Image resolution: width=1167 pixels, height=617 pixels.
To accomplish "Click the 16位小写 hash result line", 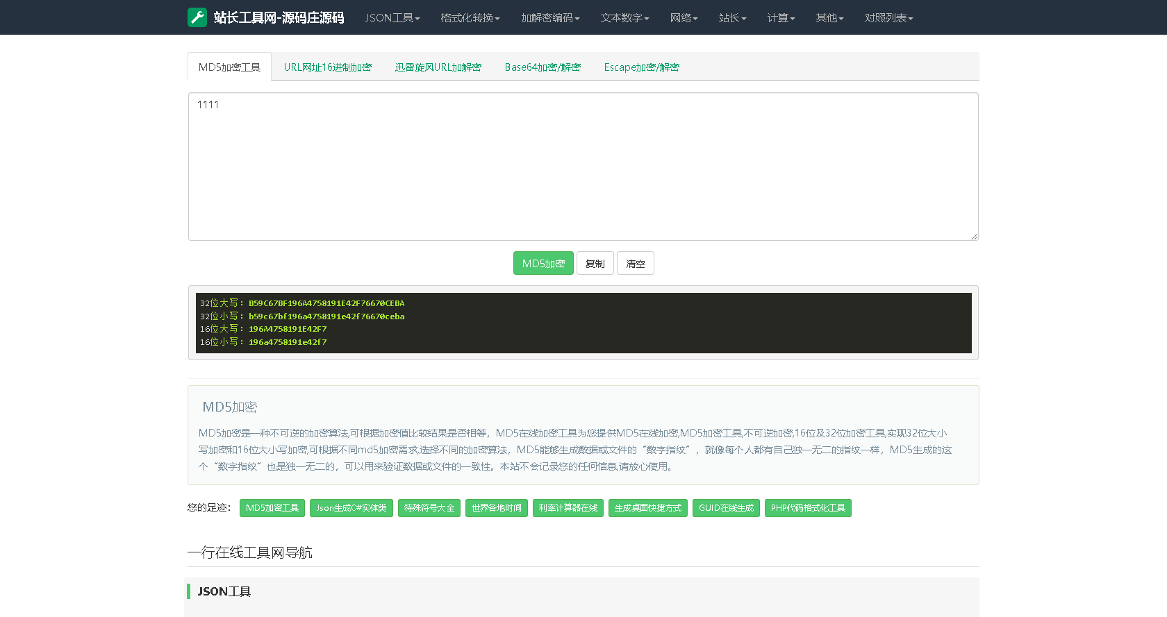I will click(263, 342).
